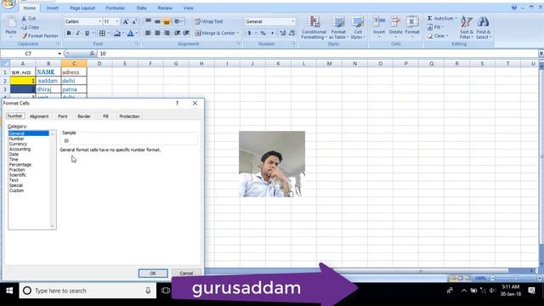Switch to the Formulas ribbon tab
Screen dimensions: 544x306
pyautogui.click(x=116, y=8)
